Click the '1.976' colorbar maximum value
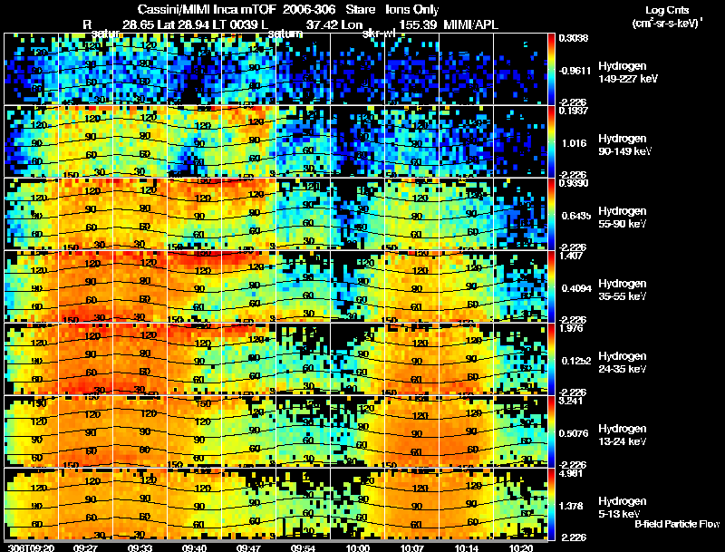This screenshot has width=725, height=552. point(571,328)
